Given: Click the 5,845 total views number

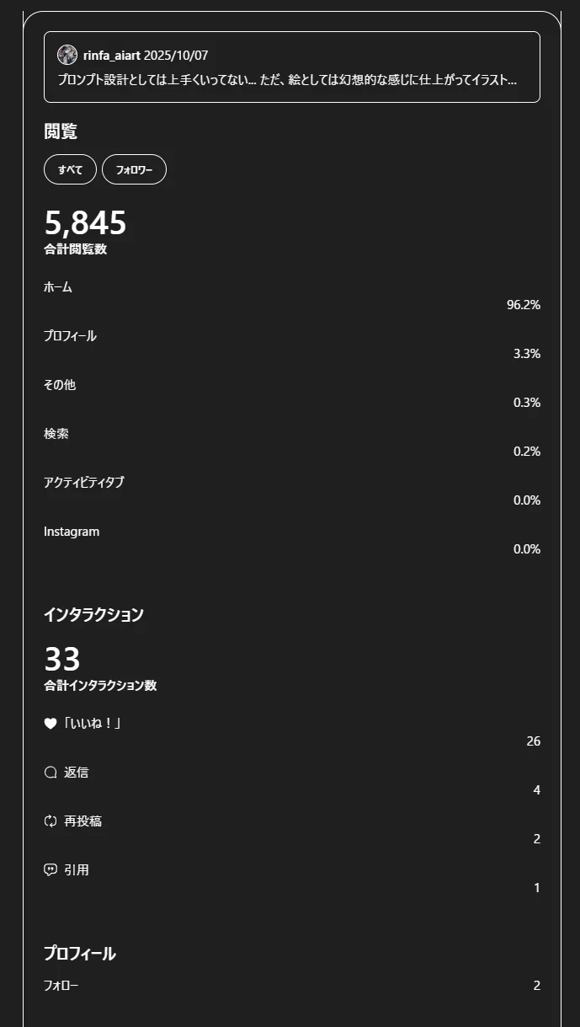Looking at the screenshot, I should [85, 223].
